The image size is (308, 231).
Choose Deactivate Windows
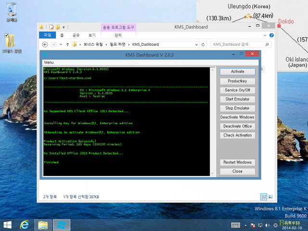tap(237, 117)
